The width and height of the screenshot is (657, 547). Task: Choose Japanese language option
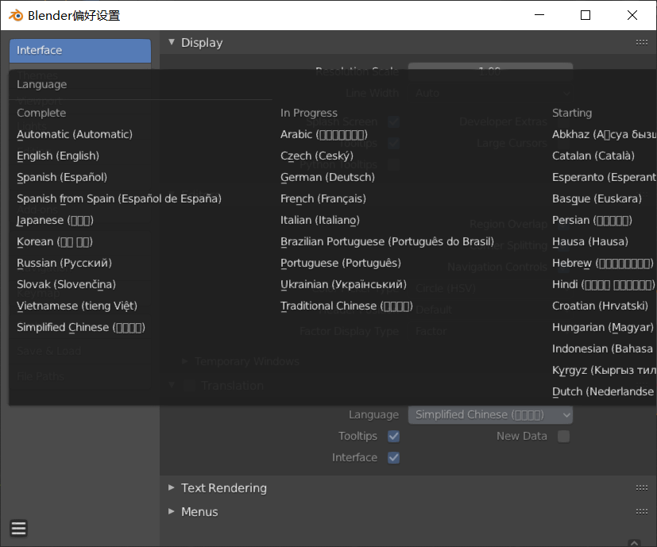pyautogui.click(x=55, y=220)
